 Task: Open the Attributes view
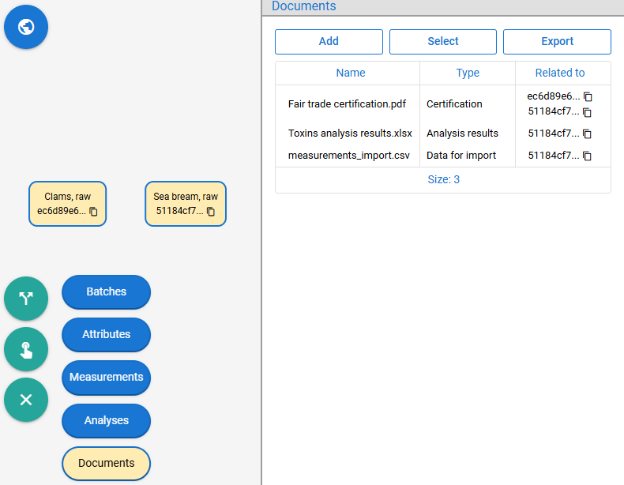click(107, 334)
